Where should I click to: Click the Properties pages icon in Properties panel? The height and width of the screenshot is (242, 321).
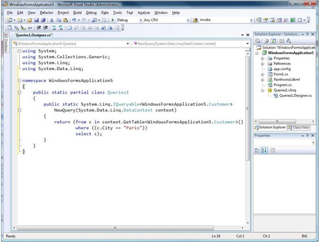(x=272, y=151)
